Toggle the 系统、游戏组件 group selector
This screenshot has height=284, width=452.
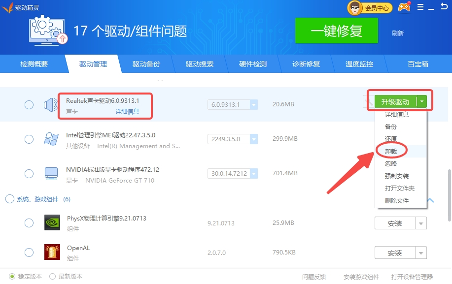click(10, 199)
